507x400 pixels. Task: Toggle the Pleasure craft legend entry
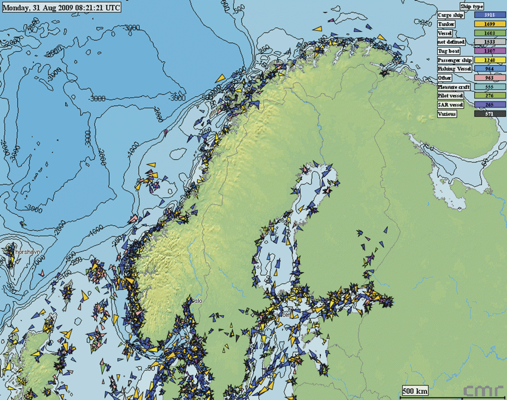(x=453, y=87)
